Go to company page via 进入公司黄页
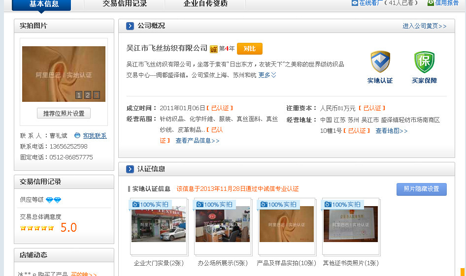Screen dimensions: 466x276 pos(425,26)
